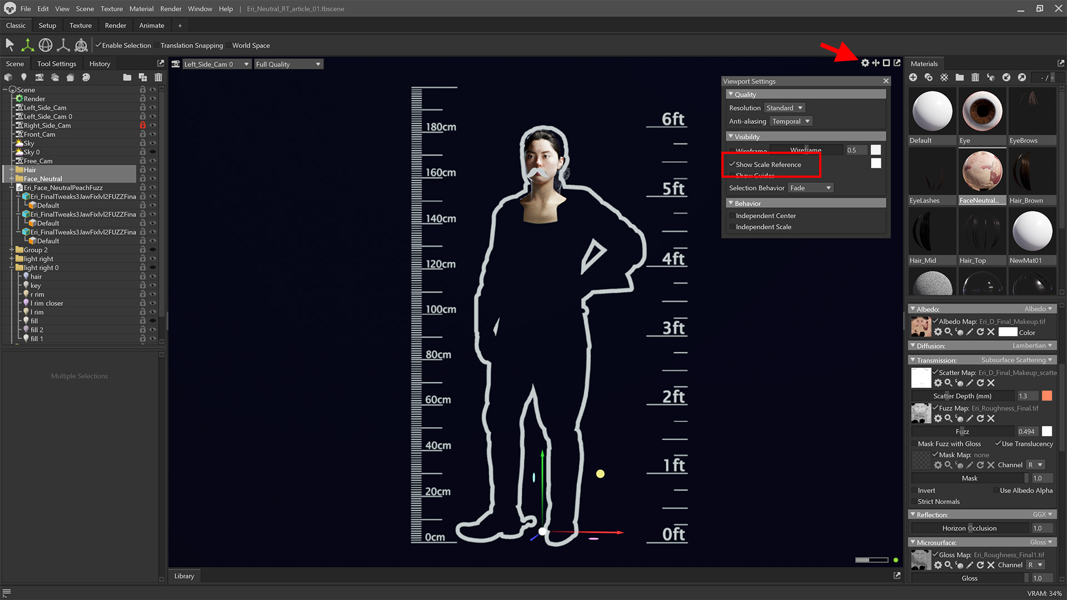Toggle visibility eye for Sky 0

tap(153, 152)
